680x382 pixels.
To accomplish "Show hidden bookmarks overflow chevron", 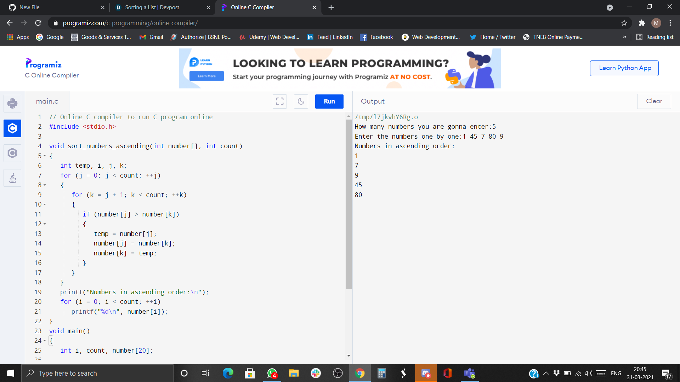I will coord(624,37).
